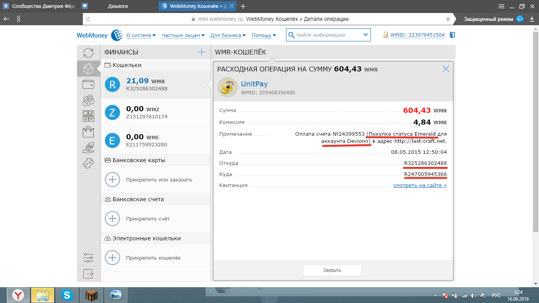The width and height of the screenshot is (539, 303).
Task: Click the Кошельки section header
Action: (127, 65)
